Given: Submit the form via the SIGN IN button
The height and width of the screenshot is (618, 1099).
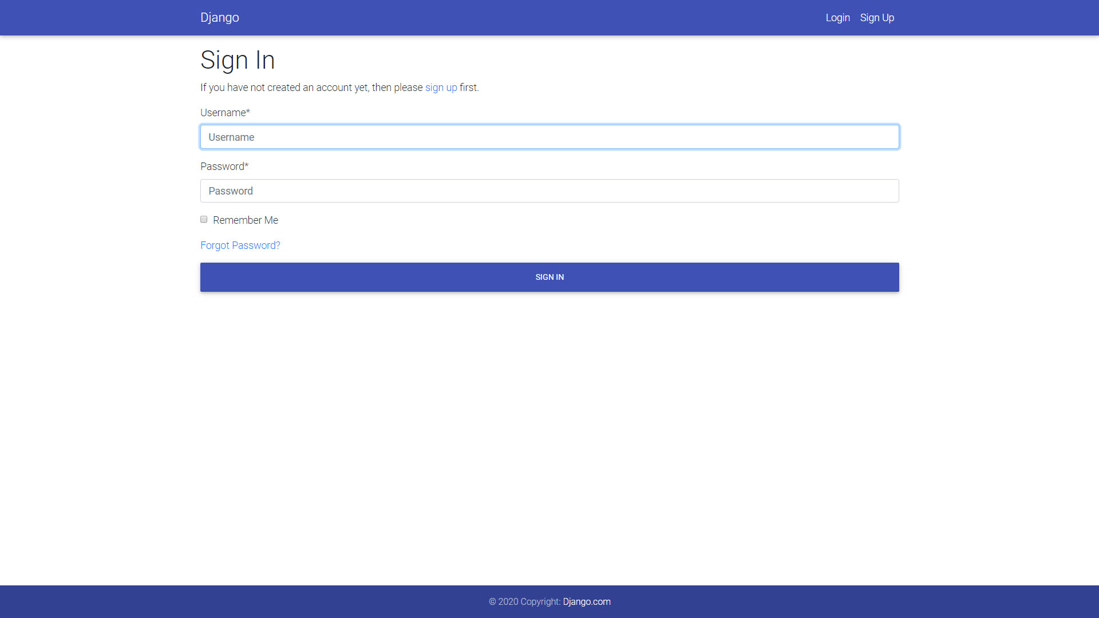Looking at the screenshot, I should click(549, 277).
